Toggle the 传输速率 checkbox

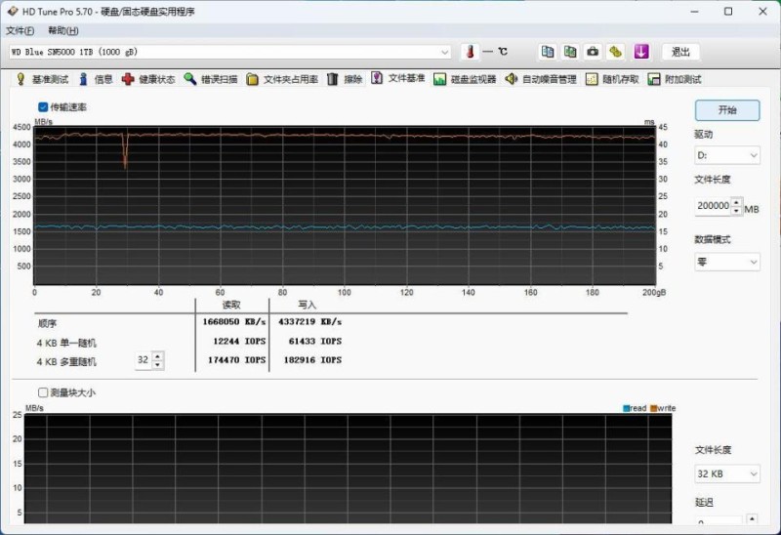(43, 107)
